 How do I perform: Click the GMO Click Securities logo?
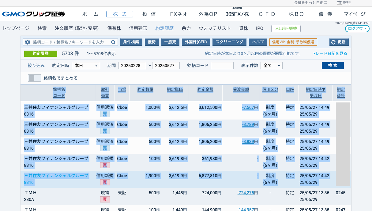pyautogui.click(x=33, y=14)
